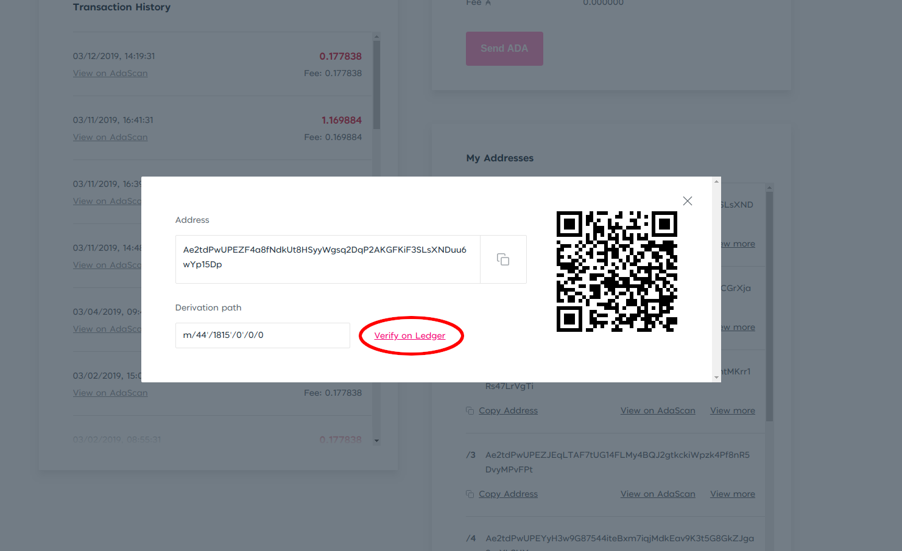Click the QR code image
This screenshot has height=551, width=902.
tap(617, 272)
